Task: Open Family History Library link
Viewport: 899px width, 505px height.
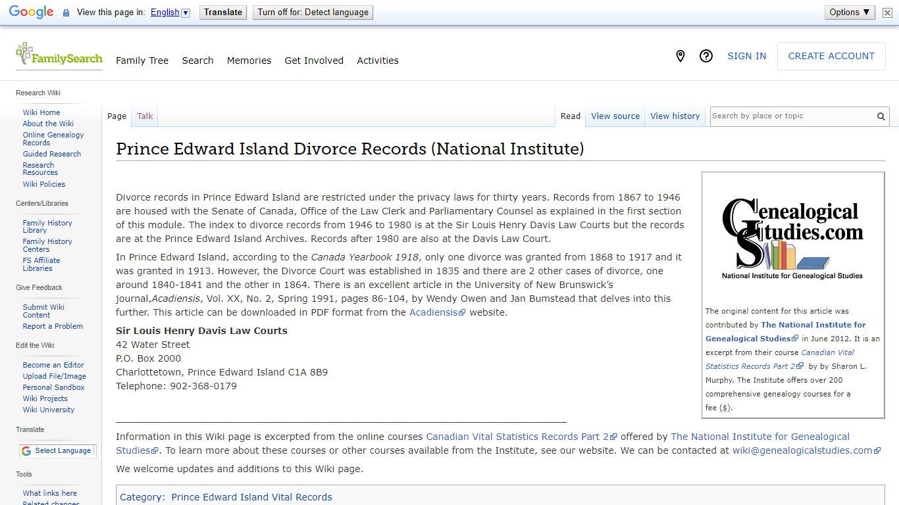Action: 47,227
